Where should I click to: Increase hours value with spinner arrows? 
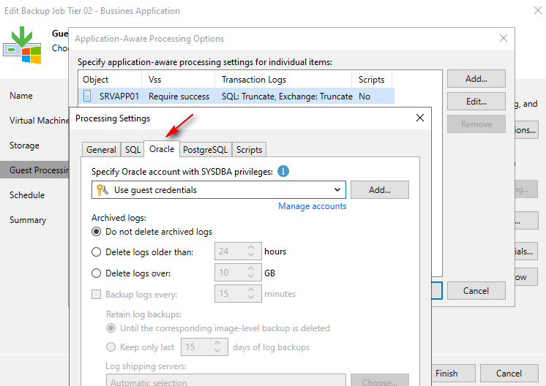tap(251, 248)
